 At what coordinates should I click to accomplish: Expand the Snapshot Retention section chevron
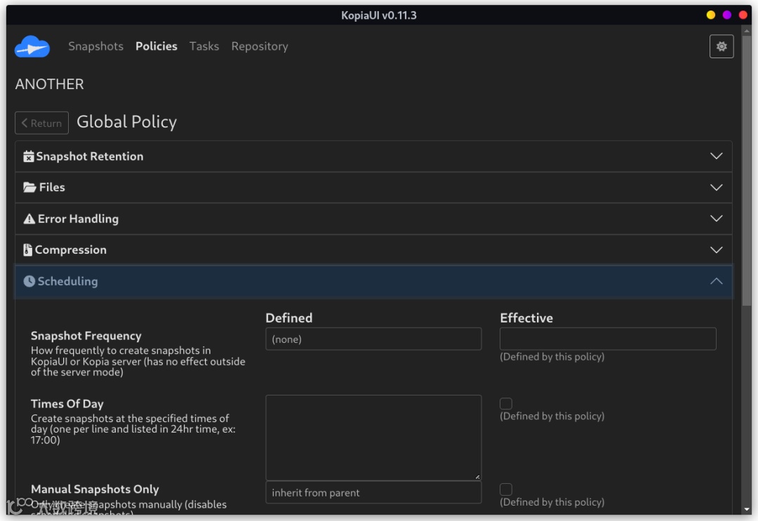pos(716,156)
